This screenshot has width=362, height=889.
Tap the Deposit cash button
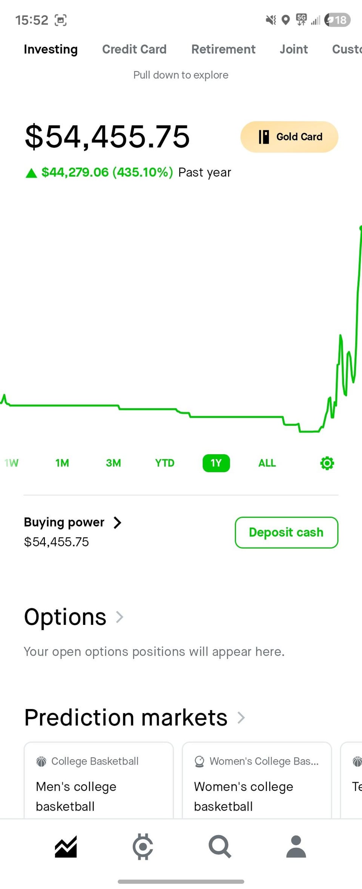pyautogui.click(x=286, y=532)
